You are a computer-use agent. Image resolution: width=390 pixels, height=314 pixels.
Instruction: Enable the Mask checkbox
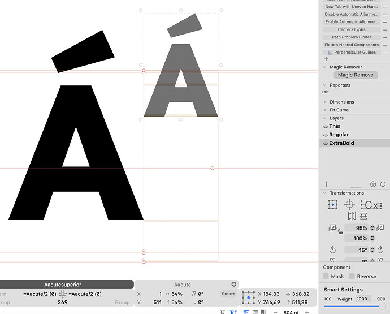[326, 276]
